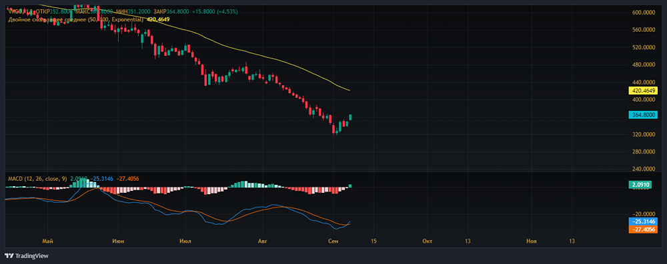Click the 400.0000 price scale label

[643, 100]
